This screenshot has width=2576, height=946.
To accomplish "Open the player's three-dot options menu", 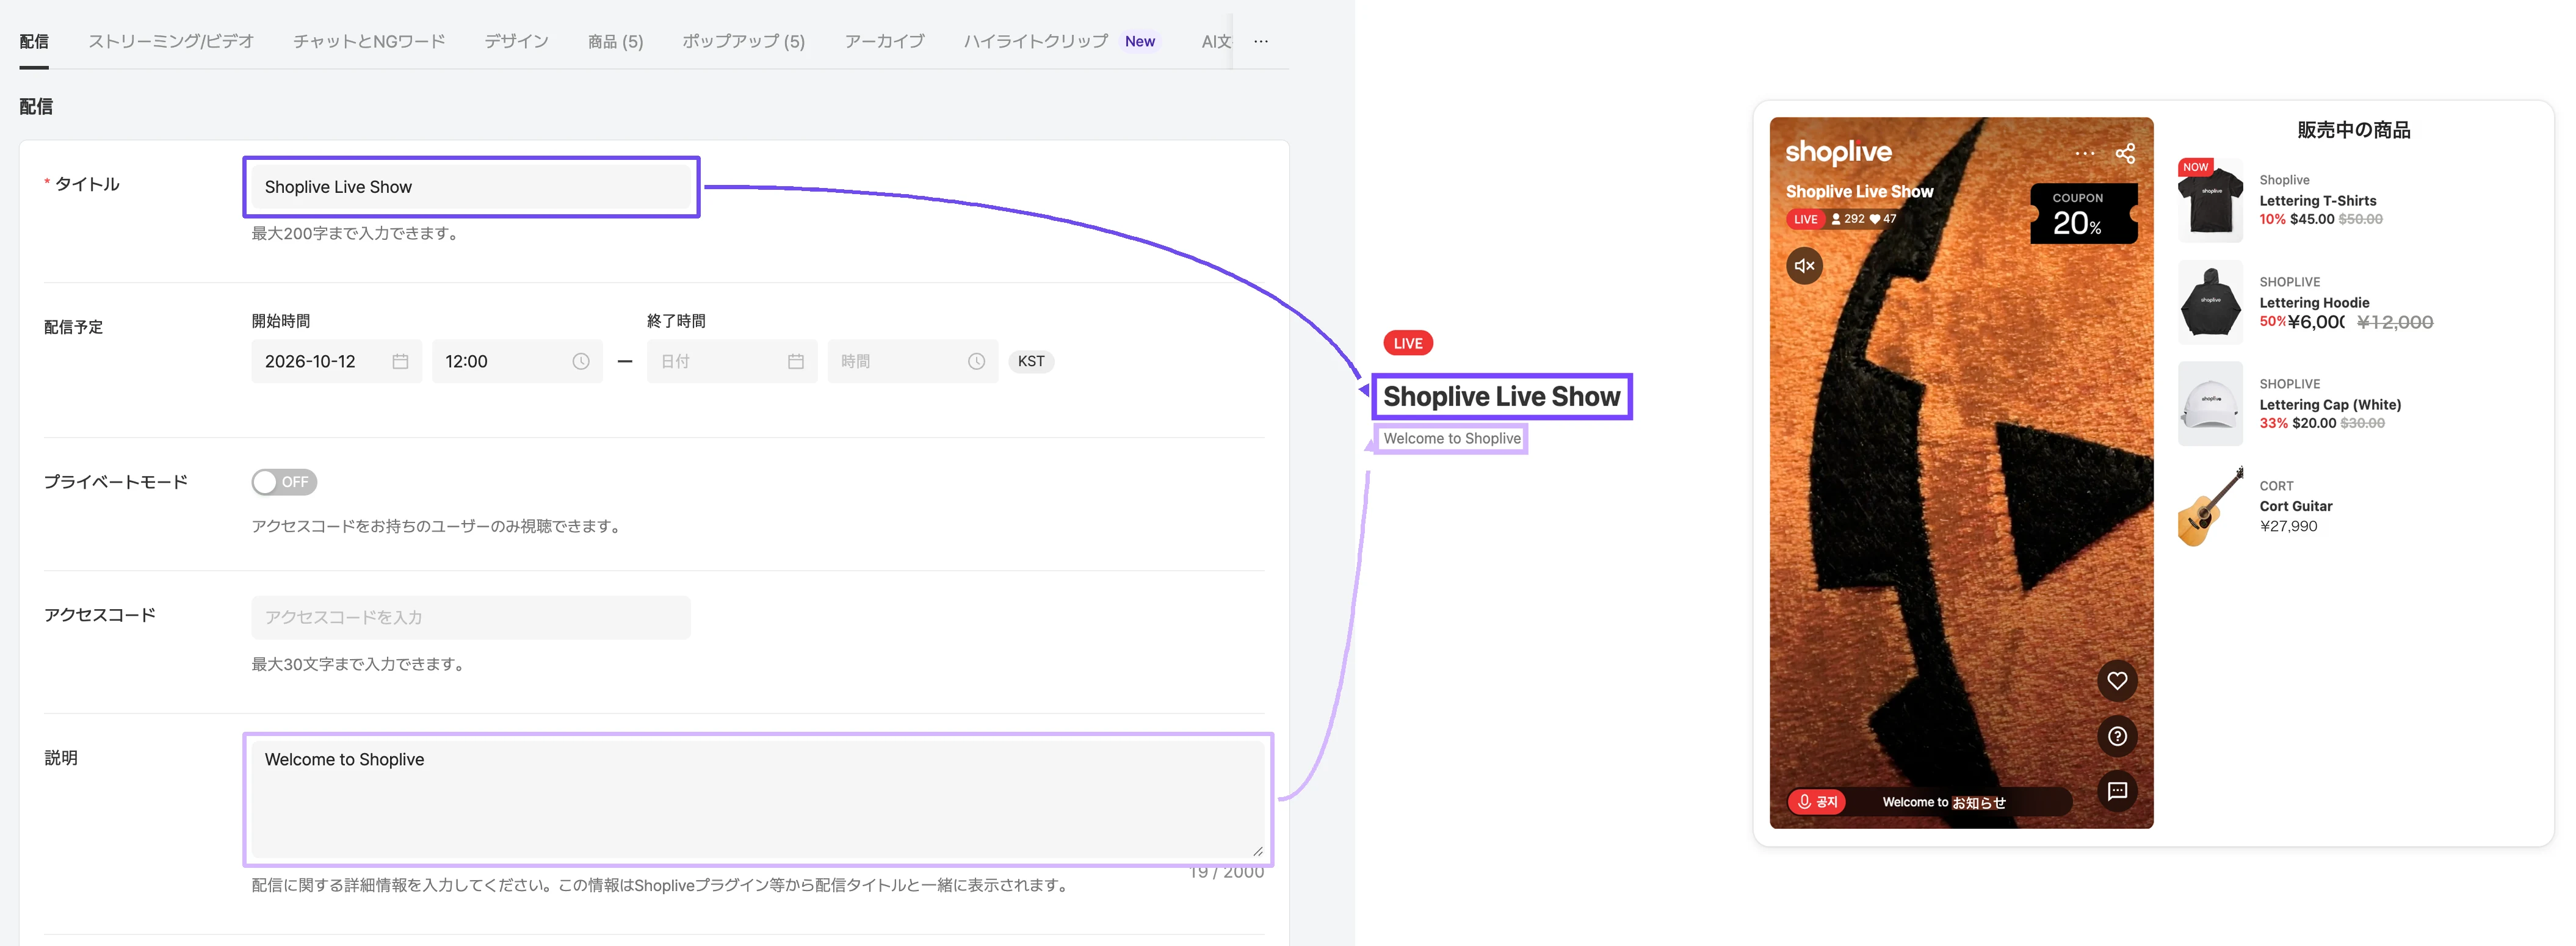I will coord(2085,153).
